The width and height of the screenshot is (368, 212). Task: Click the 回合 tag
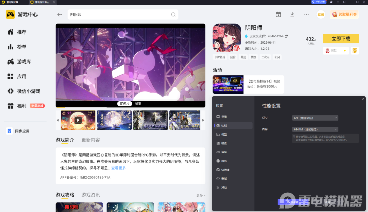(x=233, y=57)
